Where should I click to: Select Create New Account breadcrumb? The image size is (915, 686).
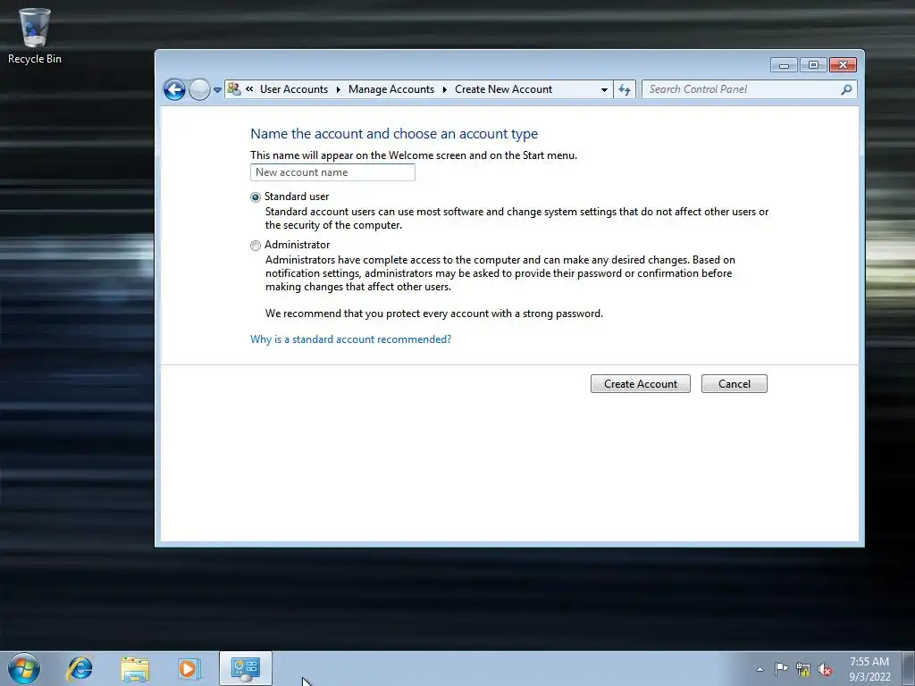pos(504,89)
